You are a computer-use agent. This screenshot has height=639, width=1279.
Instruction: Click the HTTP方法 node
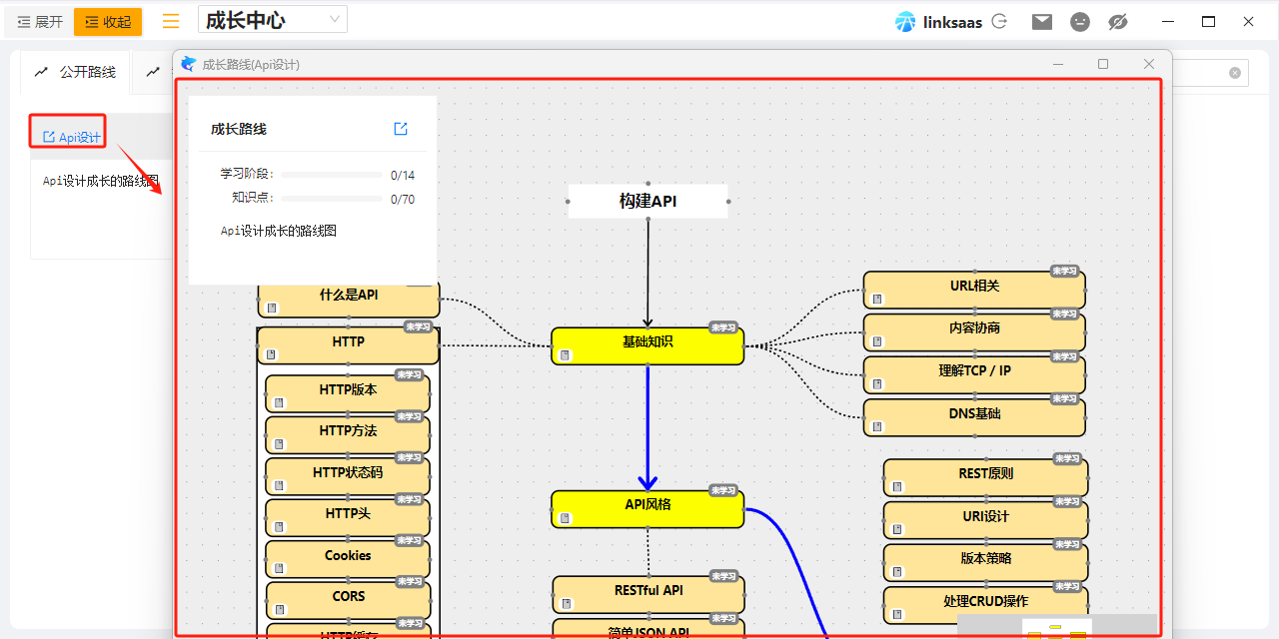click(x=348, y=435)
